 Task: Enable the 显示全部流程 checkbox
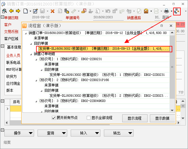point(88,118)
